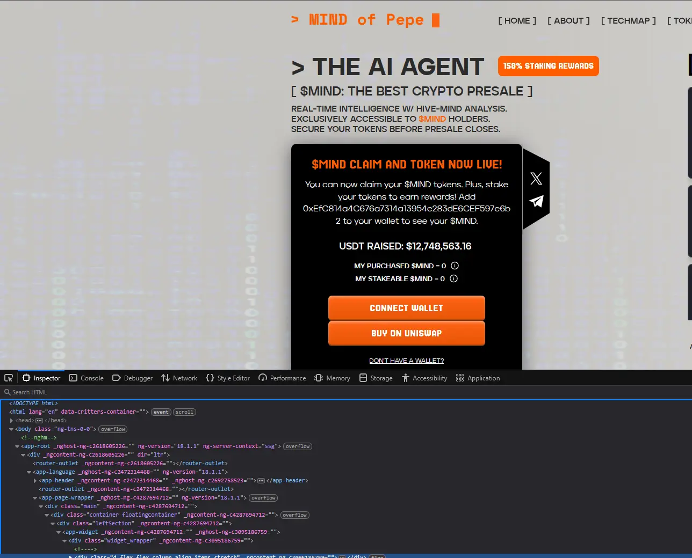692x558 pixels.
Task: Open the Network tab
Action: [179, 378]
